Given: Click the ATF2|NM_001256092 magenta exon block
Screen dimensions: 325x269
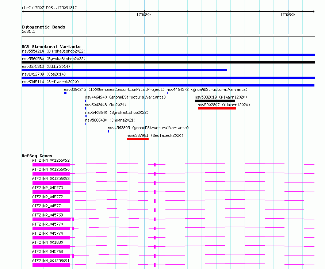Looking at the screenshot, I should click(x=51, y=165).
